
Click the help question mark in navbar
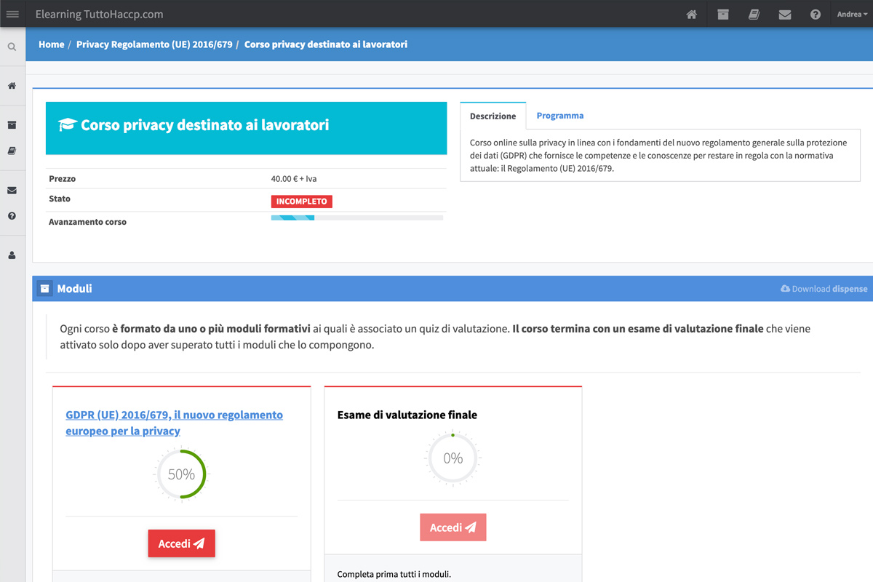coord(816,15)
